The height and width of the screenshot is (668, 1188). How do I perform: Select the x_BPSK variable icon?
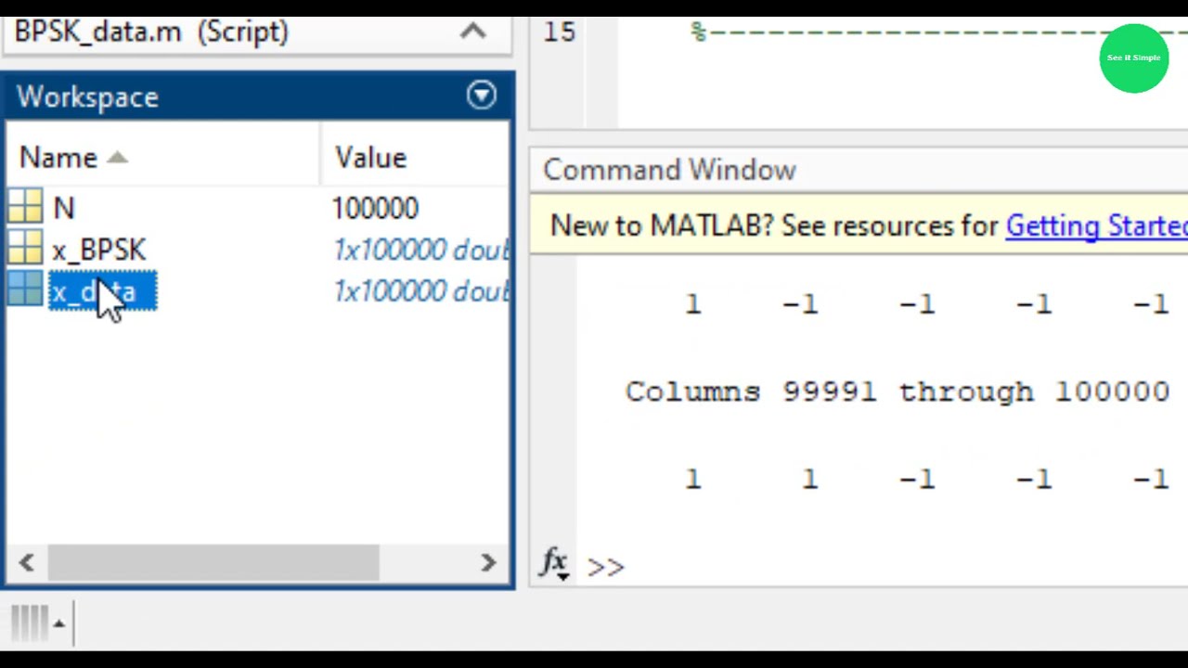click(25, 249)
